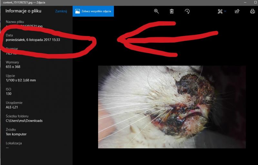Delete the photo with trash icon

click(172, 11)
